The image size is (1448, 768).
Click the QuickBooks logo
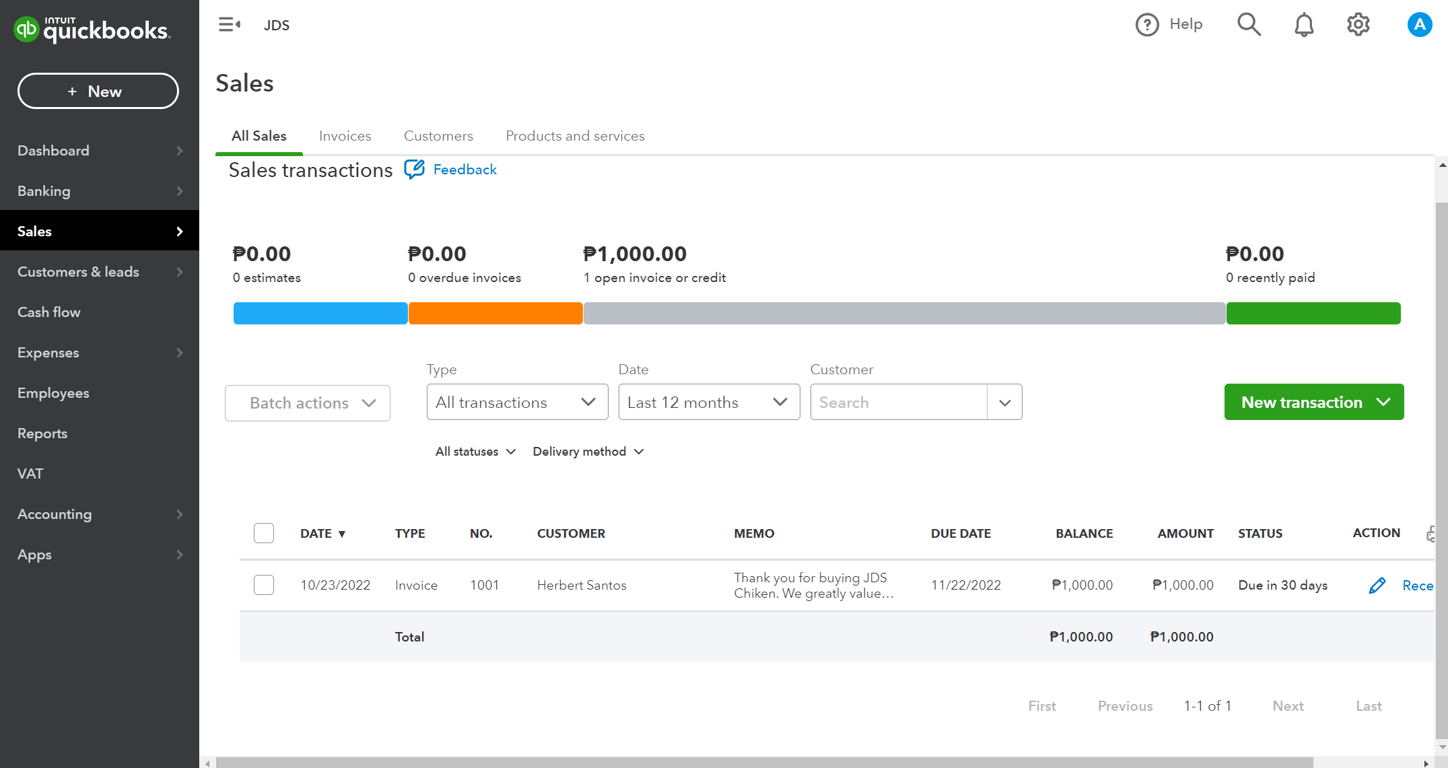point(92,30)
